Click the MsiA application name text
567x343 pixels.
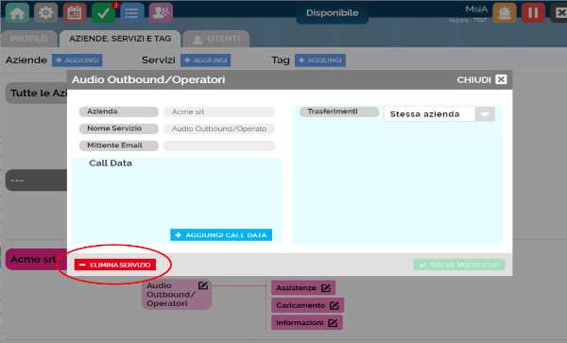[476, 9]
